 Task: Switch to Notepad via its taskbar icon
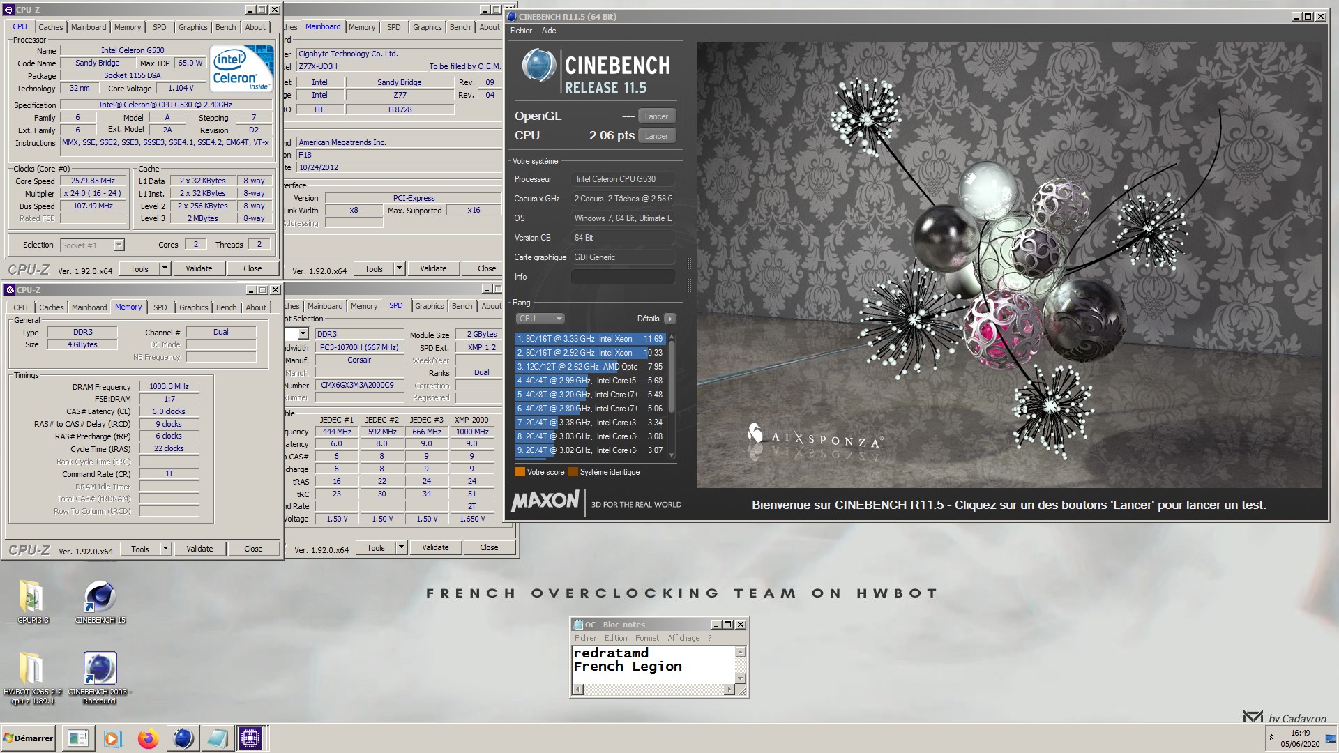[217, 738]
